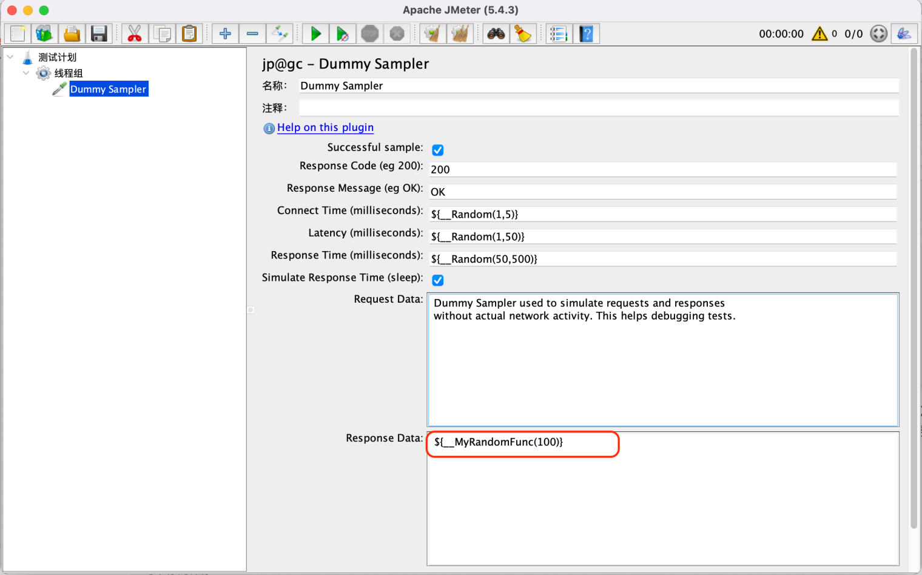Collapse the 线程组 tree node
The height and width of the screenshot is (575, 922).
(26, 73)
